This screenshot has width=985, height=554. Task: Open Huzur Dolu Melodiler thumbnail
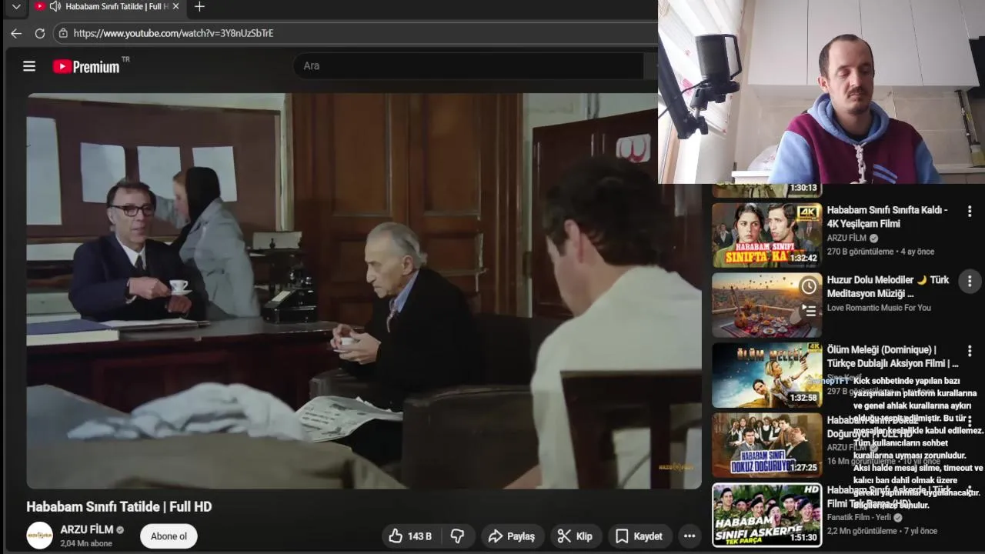coord(766,305)
